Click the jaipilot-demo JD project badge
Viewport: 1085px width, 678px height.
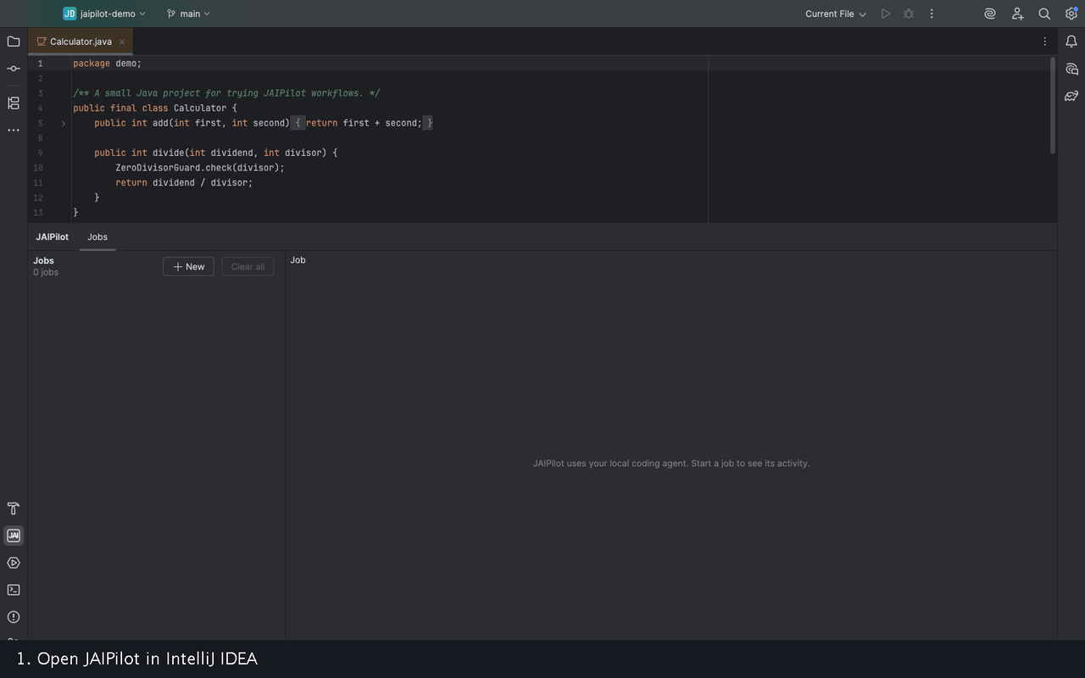[x=70, y=14]
